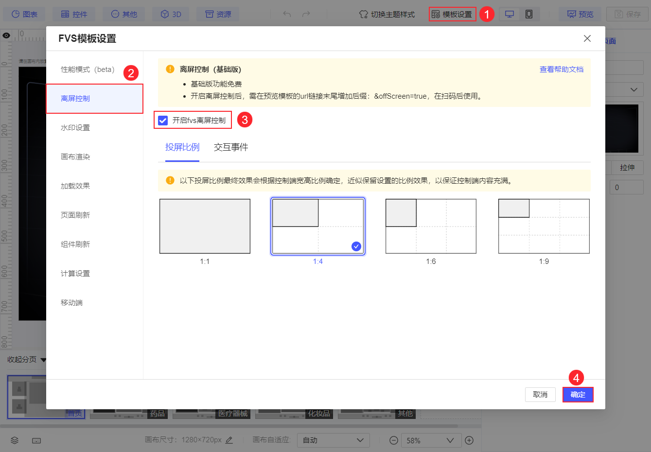Select 加载效果 in sidebar

[x=94, y=186]
